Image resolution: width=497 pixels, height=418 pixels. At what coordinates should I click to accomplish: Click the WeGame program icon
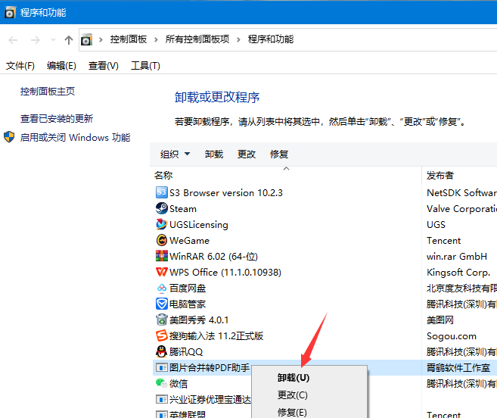coord(162,240)
